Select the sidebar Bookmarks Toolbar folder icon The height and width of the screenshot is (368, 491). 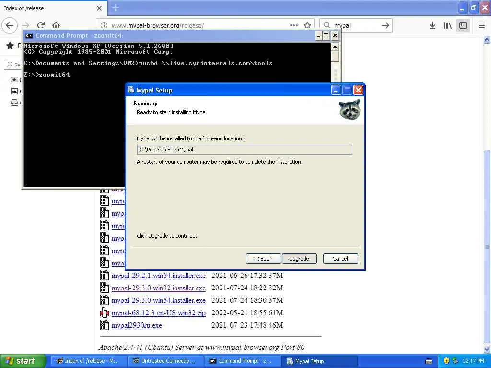14,80
